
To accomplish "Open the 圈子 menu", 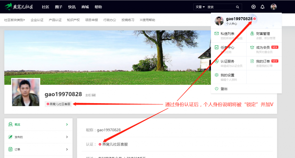I will pos(58,7).
